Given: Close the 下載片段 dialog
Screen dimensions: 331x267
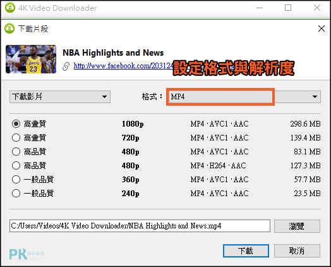Looking at the screenshot, I should point(322,28).
